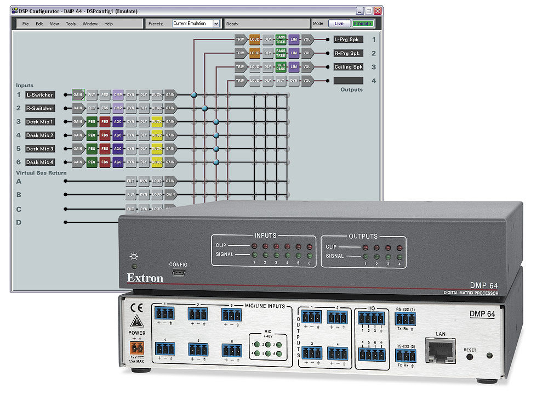Open LIM block on R-Prg Spk output

point(294,53)
